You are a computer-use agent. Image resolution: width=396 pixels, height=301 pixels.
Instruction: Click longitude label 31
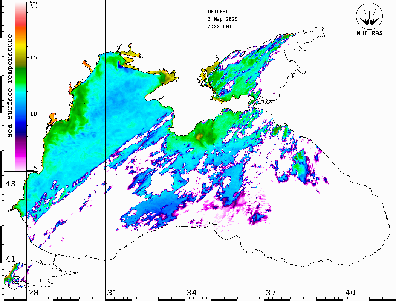tap(112, 293)
